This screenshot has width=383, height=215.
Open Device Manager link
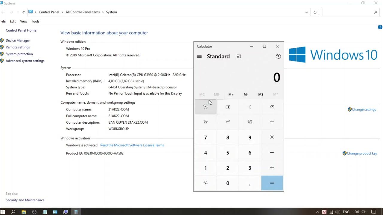point(18,41)
